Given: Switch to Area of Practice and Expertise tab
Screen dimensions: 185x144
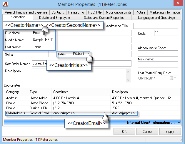Looking at the screenshot, I should click(26, 12).
